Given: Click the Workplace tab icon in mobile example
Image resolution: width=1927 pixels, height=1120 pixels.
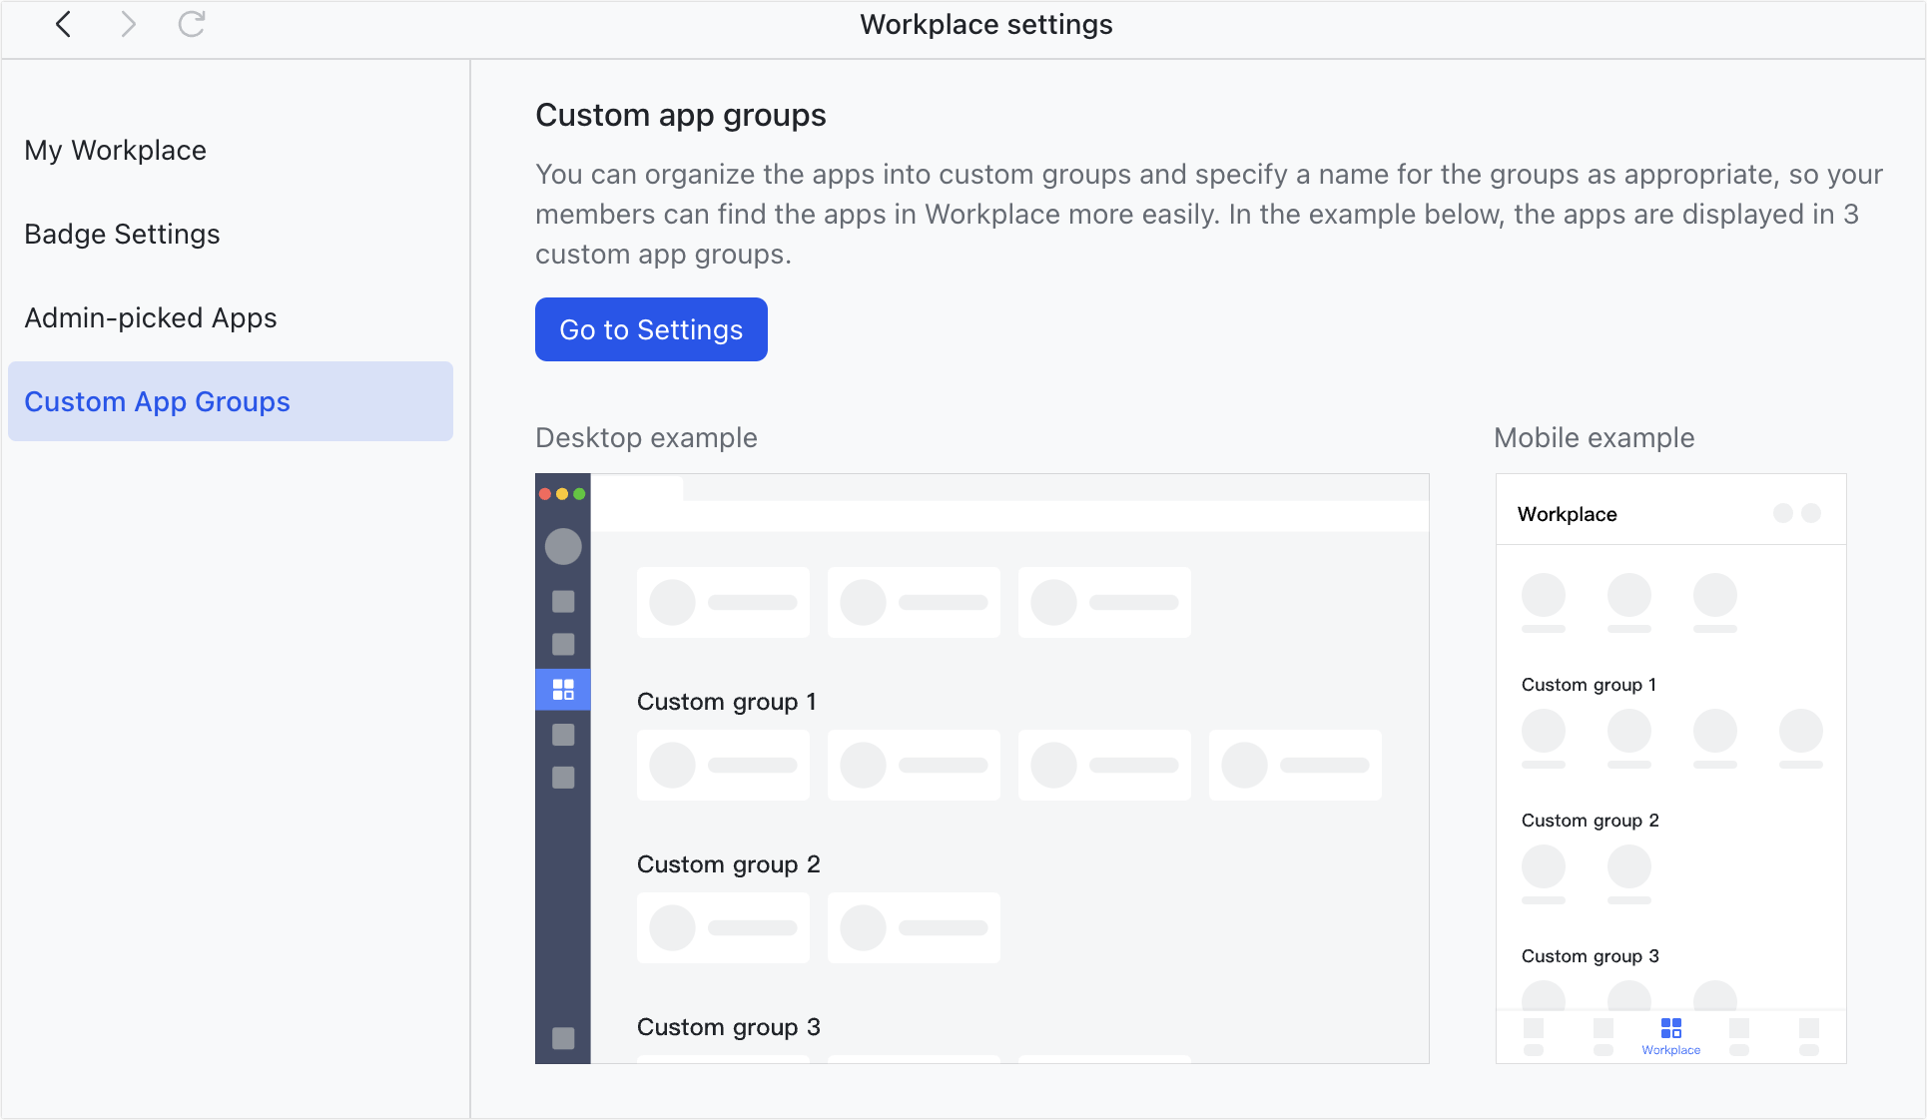Looking at the screenshot, I should 1671,1035.
